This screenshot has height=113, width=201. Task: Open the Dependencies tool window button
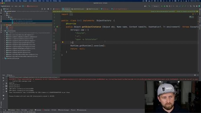[x=82, y=110]
